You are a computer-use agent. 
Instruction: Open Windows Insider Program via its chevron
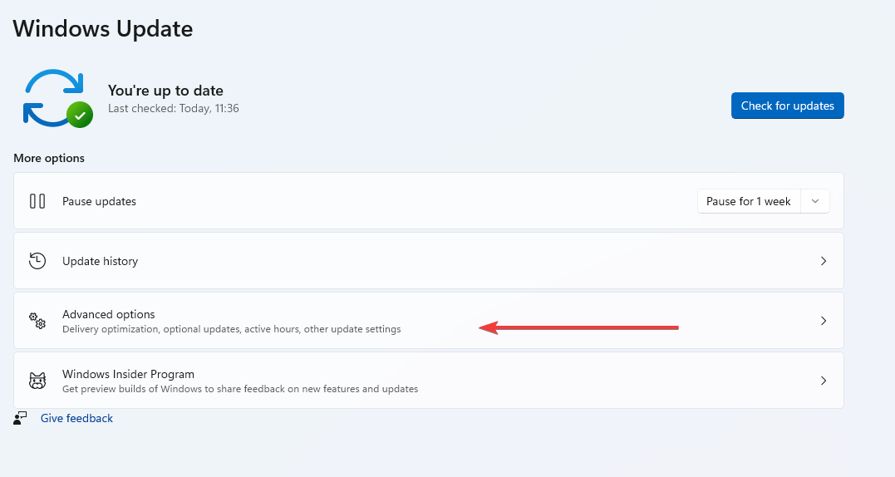tap(823, 381)
